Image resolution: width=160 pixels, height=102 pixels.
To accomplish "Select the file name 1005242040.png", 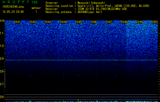I will coord(13,7).
